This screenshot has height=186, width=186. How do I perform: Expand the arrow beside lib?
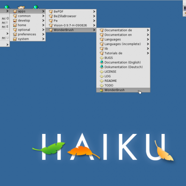pos(148,48)
